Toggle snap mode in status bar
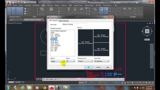The height and width of the screenshot is (90, 160). 89,83
